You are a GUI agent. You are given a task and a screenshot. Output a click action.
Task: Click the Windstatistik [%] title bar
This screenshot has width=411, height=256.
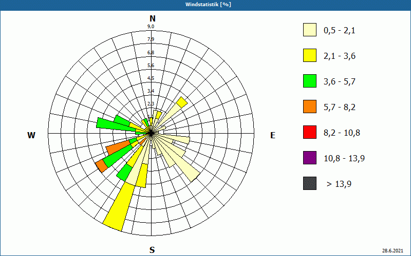tap(206, 5)
